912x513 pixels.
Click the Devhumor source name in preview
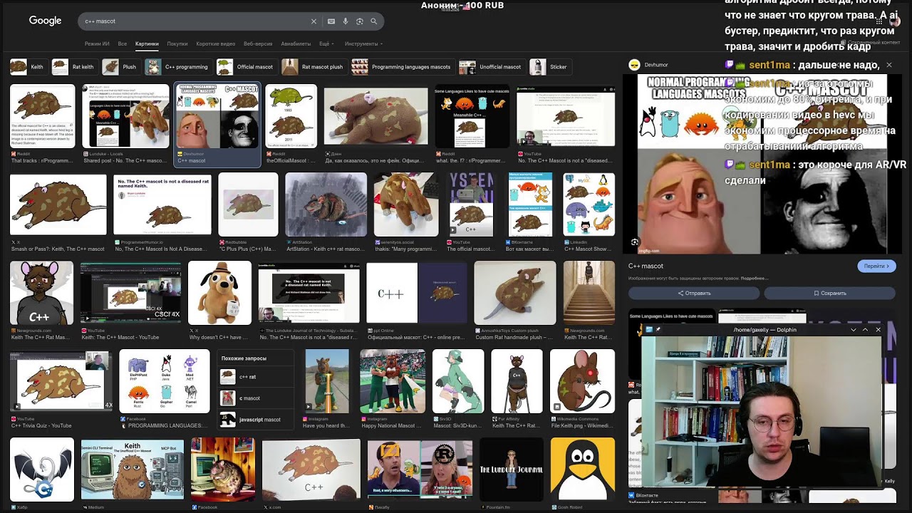pos(656,65)
